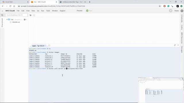Open the browser profile avatar

pyautogui.click(x=178, y=6)
